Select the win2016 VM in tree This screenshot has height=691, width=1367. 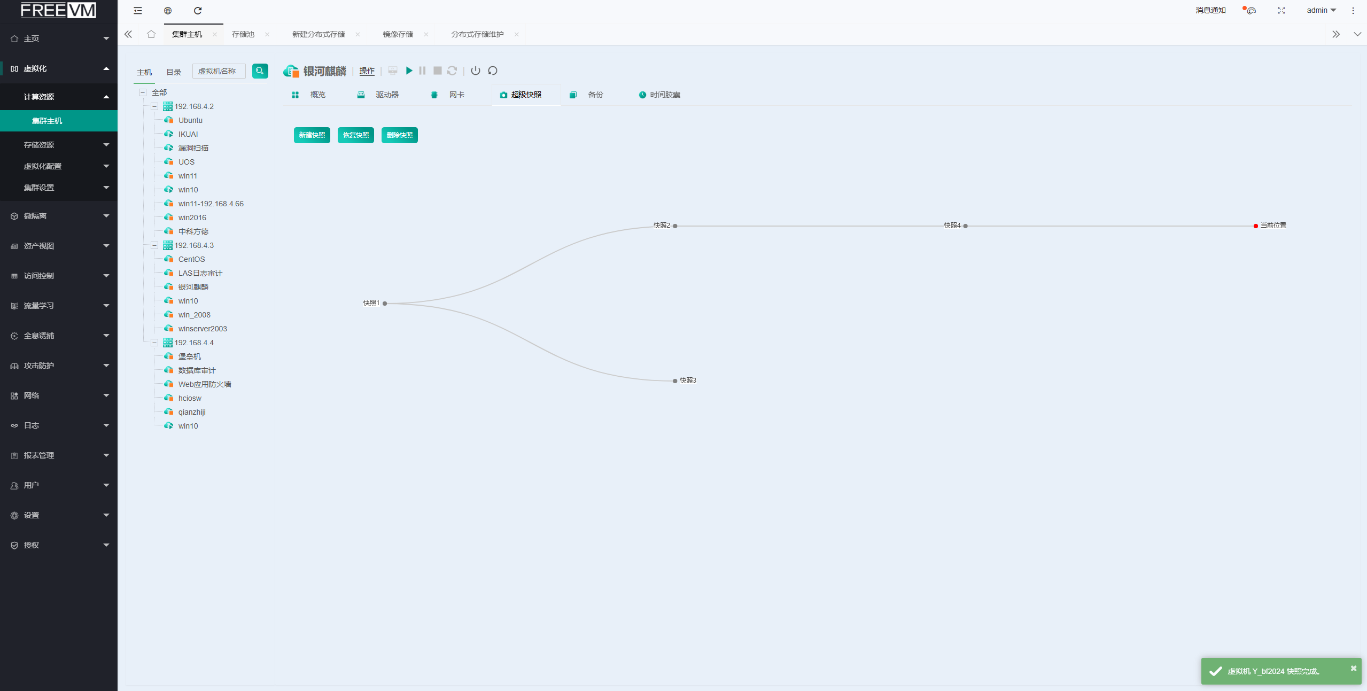click(192, 218)
